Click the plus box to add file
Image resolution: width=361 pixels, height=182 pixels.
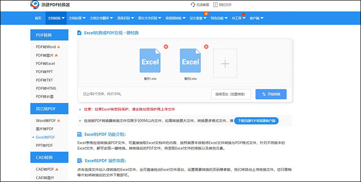(225, 63)
